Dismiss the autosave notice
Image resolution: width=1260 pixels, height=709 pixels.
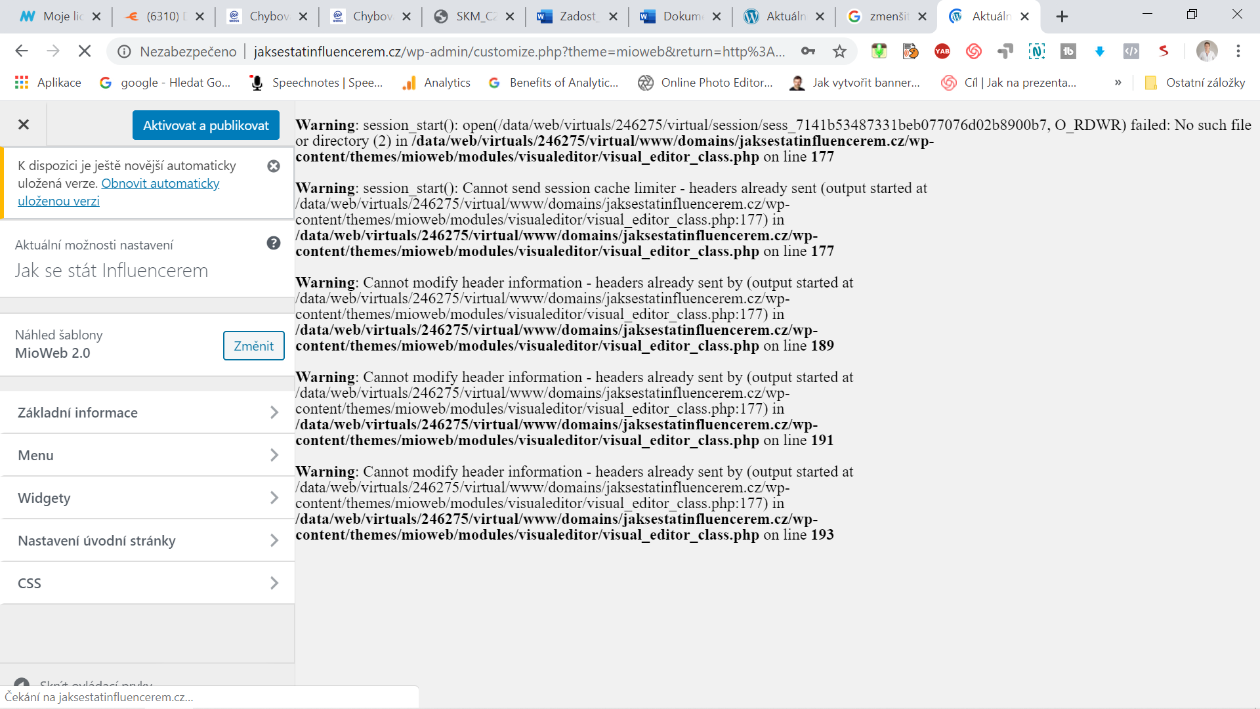pyautogui.click(x=274, y=166)
